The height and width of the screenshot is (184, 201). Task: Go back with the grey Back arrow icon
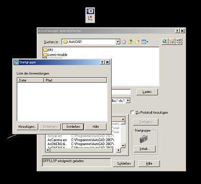coord(124,42)
